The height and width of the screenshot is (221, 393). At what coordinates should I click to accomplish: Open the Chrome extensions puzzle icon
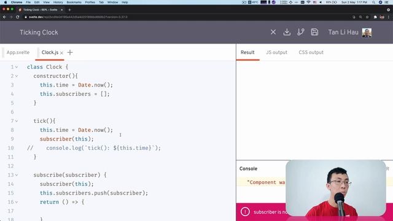click(x=375, y=17)
